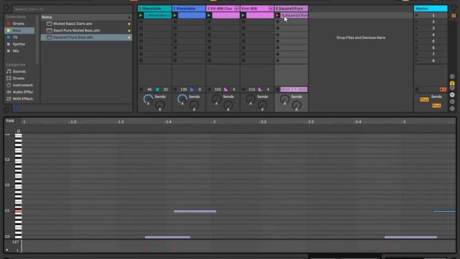Launch the playing Square3 Pure clip
The width and height of the screenshot is (460, 259).
[277, 15]
